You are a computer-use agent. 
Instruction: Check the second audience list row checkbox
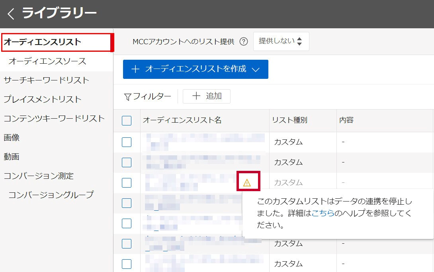coord(127,162)
